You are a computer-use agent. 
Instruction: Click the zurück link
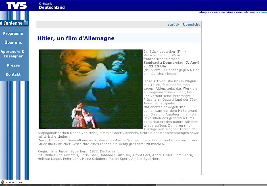pyautogui.click(x=173, y=24)
